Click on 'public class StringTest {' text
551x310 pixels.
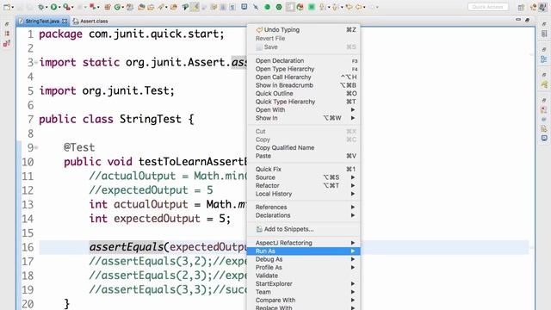pyautogui.click(x=116, y=119)
